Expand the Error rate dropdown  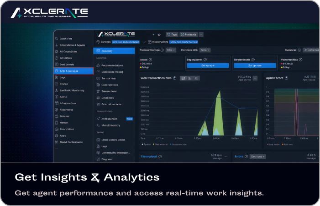point(257,156)
